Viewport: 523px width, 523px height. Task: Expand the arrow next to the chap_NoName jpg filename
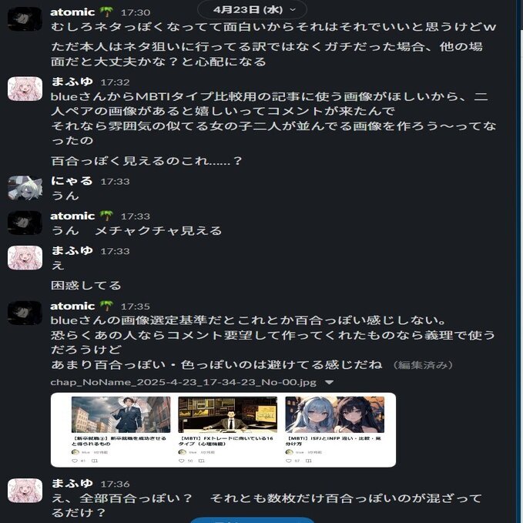coord(329,382)
